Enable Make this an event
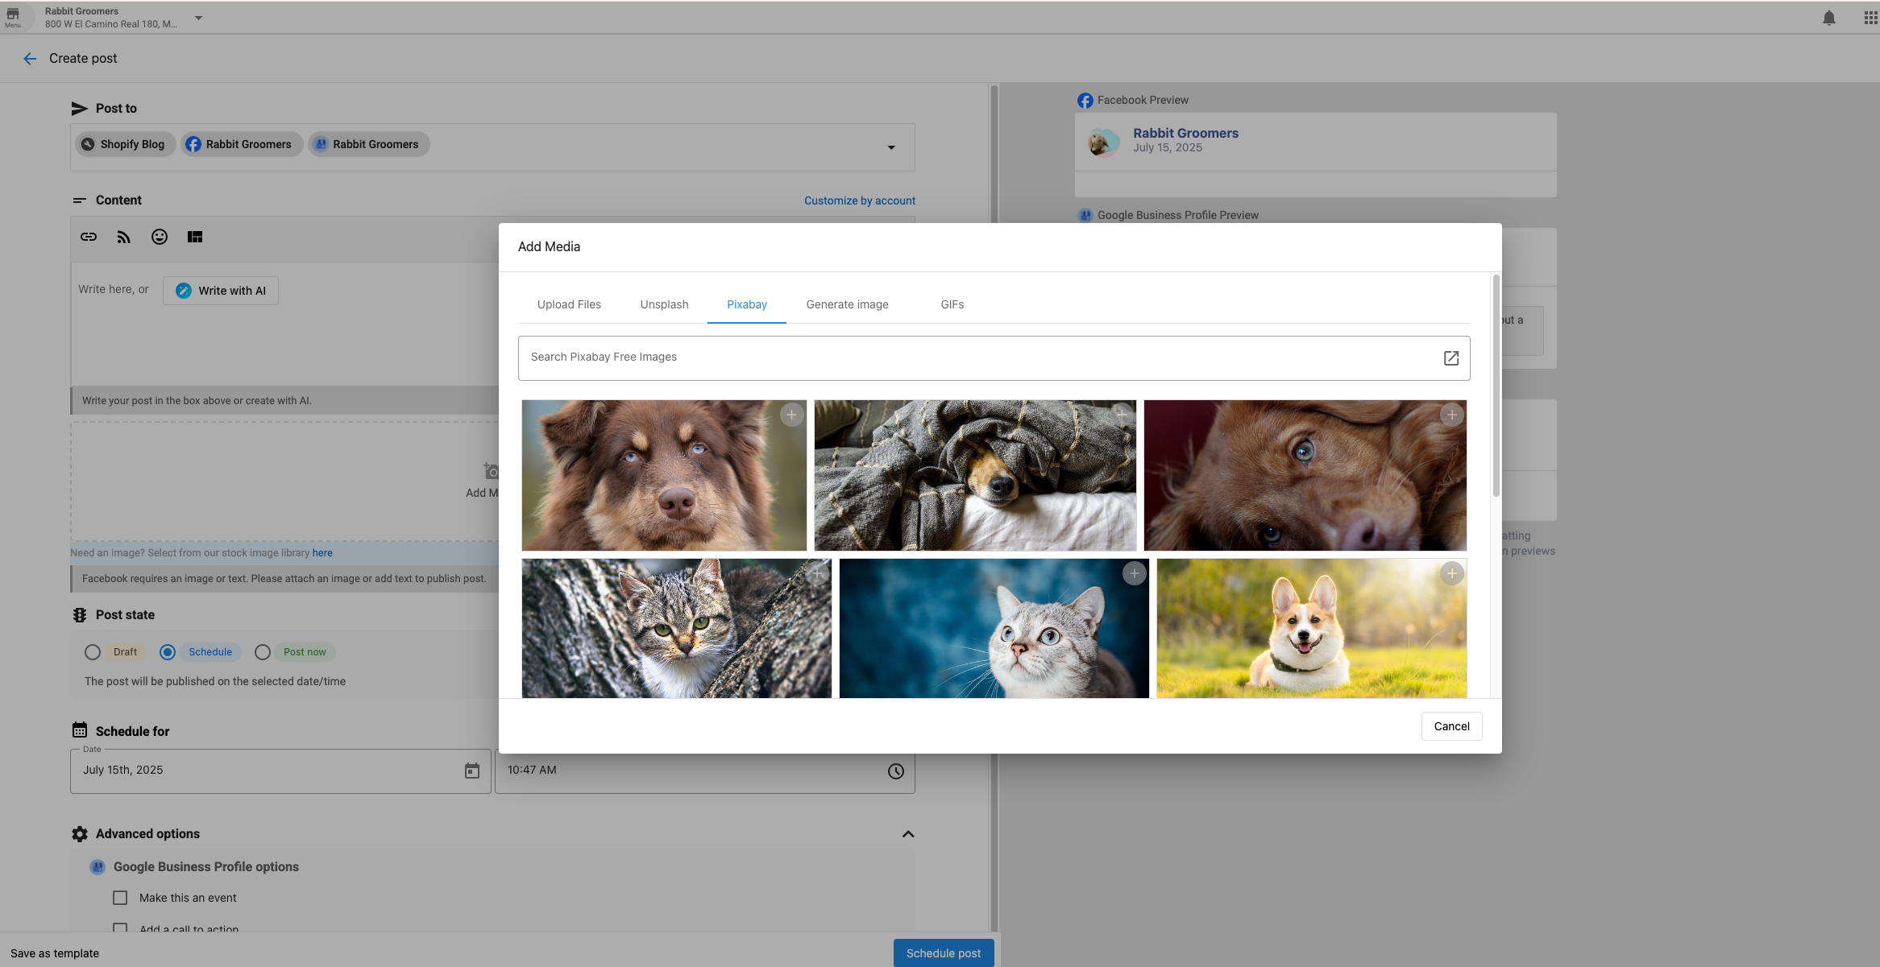The height and width of the screenshot is (967, 1880). click(120, 897)
